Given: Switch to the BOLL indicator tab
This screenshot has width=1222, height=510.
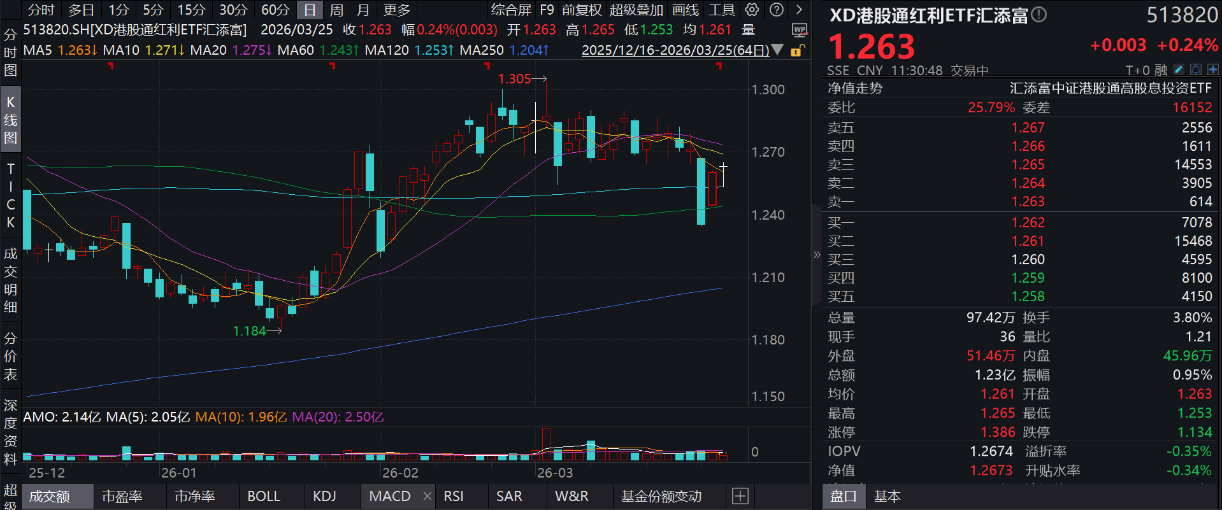Looking at the screenshot, I should [264, 496].
